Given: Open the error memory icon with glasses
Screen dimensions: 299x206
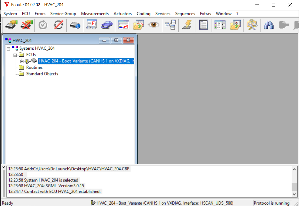Looking at the screenshot, I should 91,25.
